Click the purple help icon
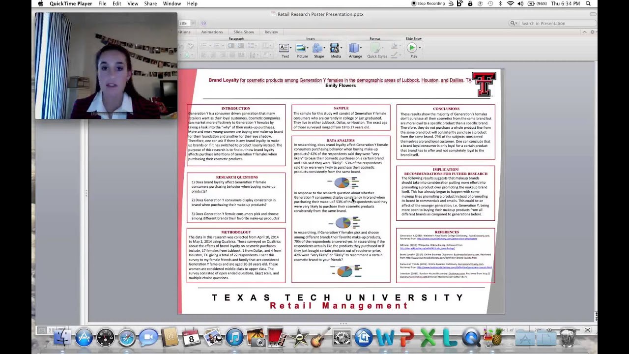This screenshot has height=354, width=629. [203, 23]
